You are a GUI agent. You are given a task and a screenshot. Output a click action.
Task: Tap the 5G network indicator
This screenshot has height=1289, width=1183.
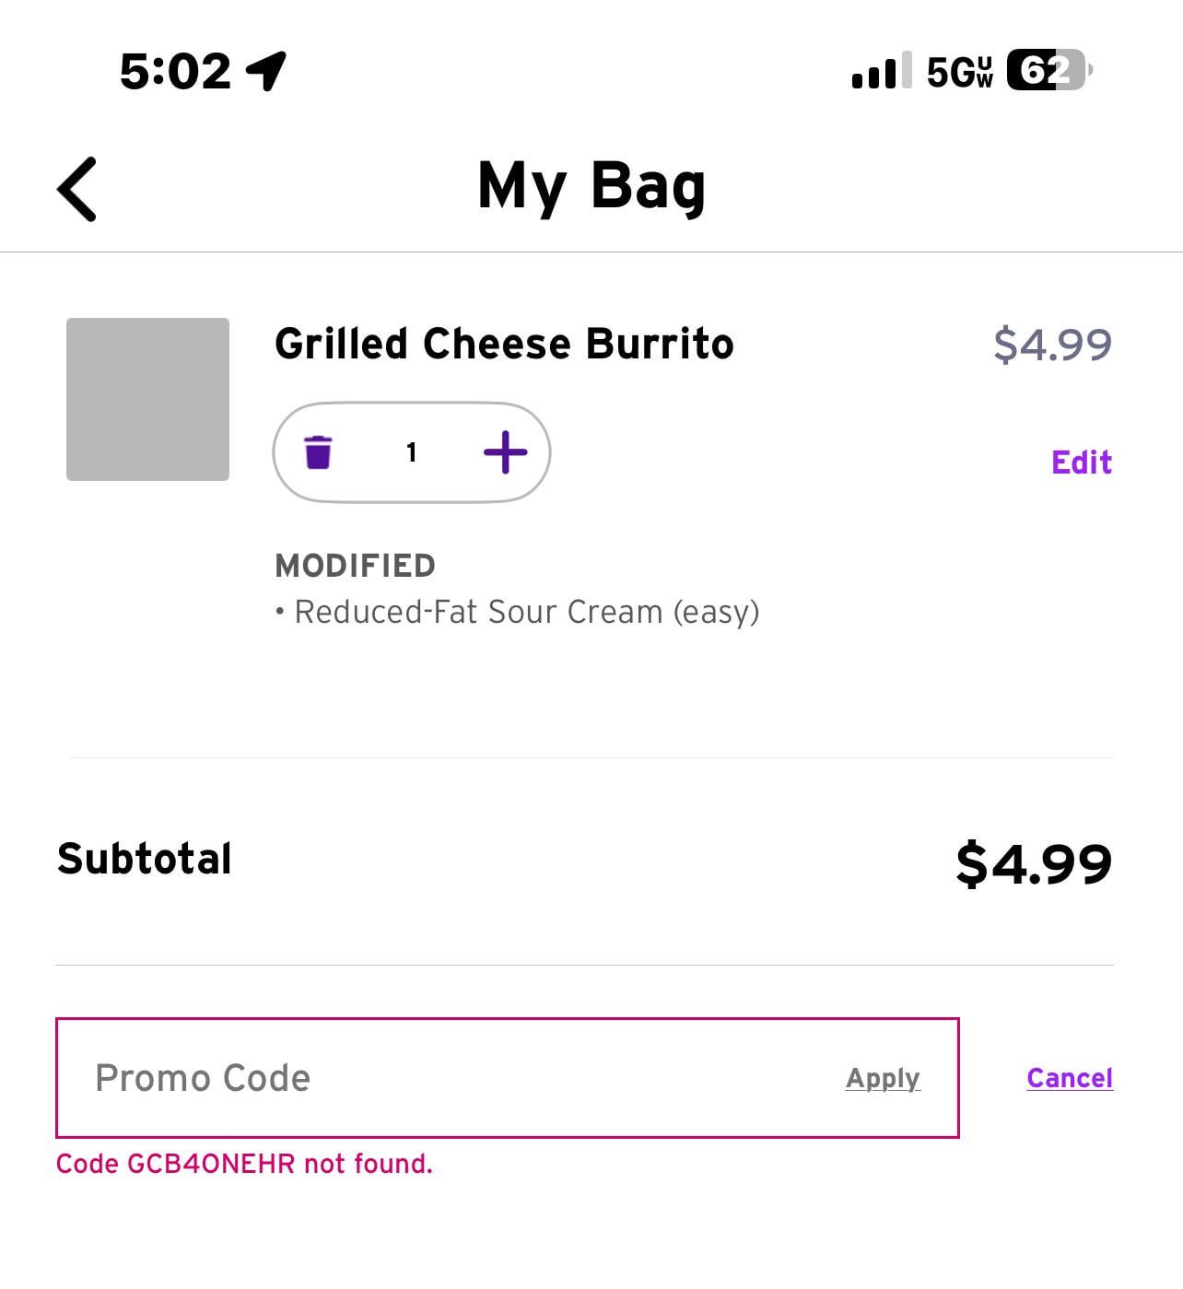[x=959, y=71]
